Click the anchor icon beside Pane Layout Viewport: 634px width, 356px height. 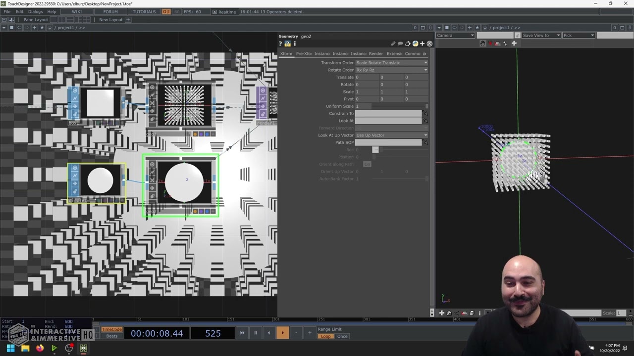coord(11,20)
